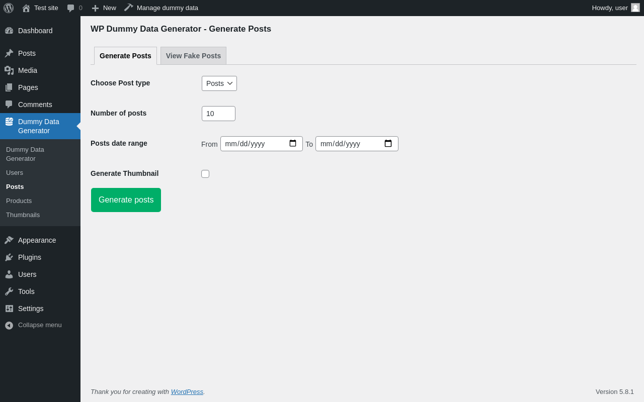Select Products in the Dummy Data submenu

tap(19, 200)
